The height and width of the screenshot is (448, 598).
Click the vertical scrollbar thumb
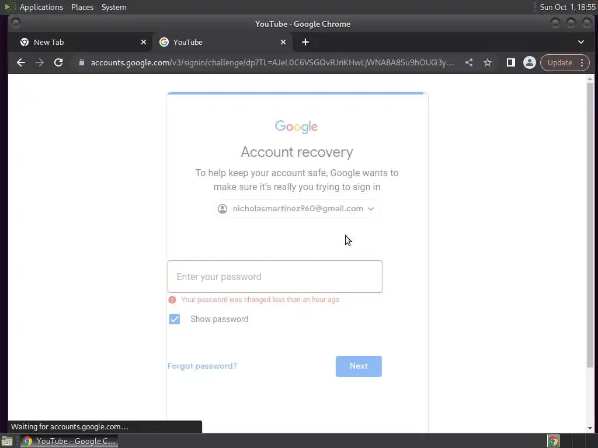(590, 225)
